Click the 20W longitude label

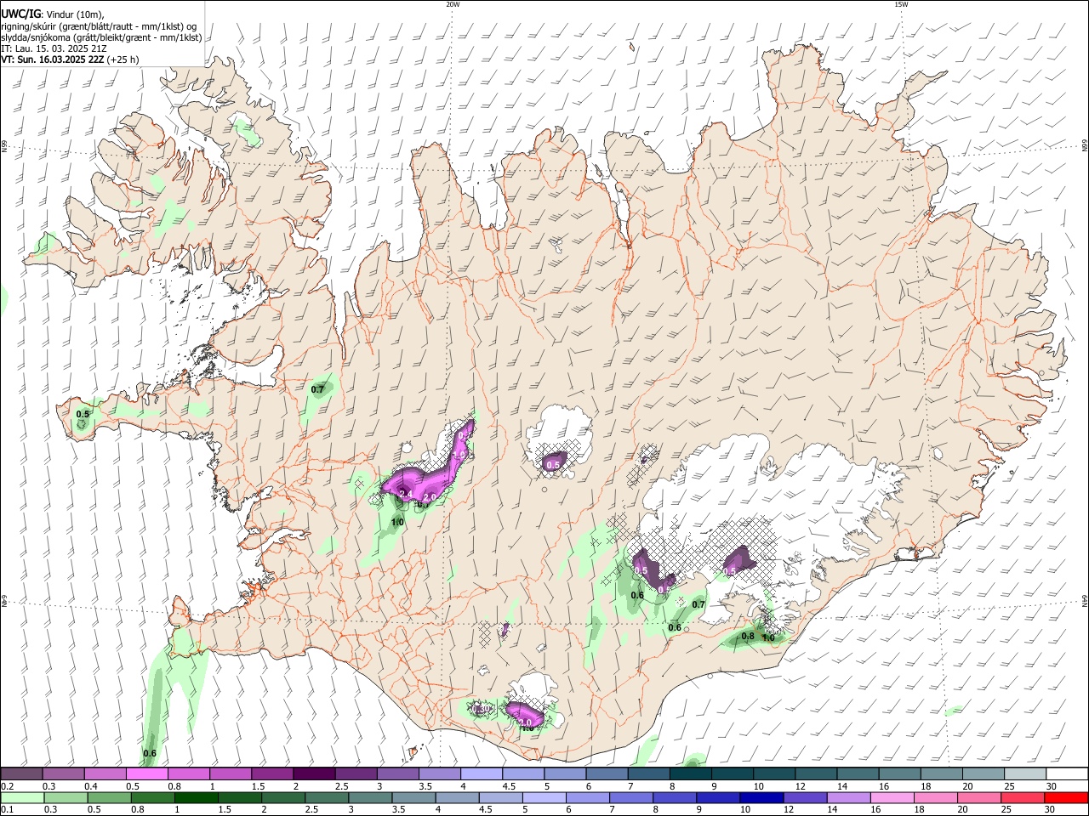point(453,4)
